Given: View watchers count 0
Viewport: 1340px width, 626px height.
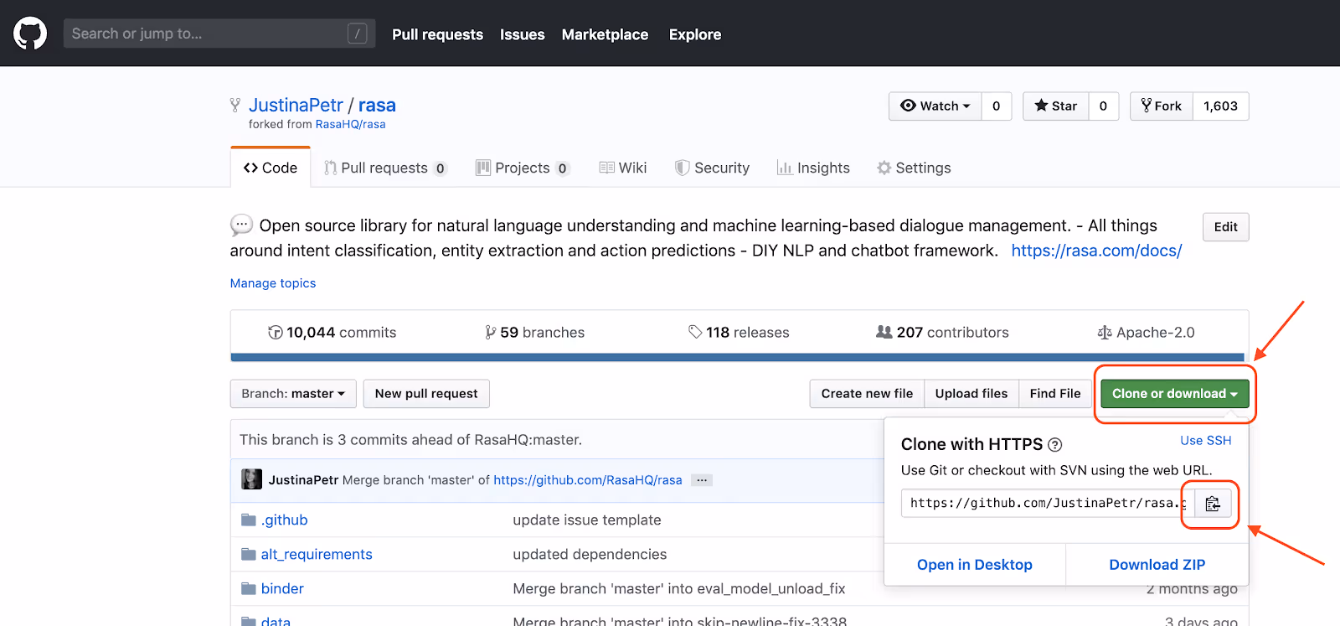Looking at the screenshot, I should pyautogui.click(x=996, y=106).
